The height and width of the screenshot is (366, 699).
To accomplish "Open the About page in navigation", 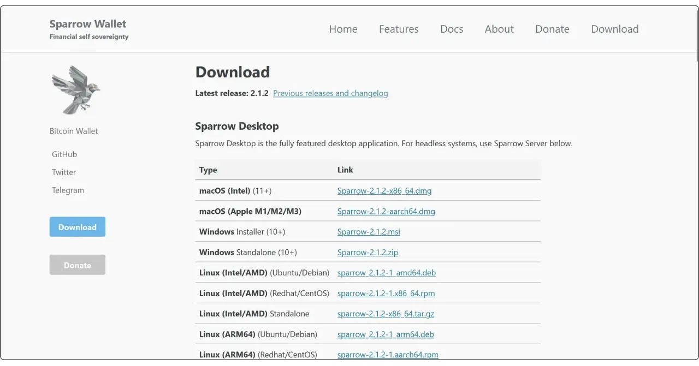I will click(x=499, y=29).
